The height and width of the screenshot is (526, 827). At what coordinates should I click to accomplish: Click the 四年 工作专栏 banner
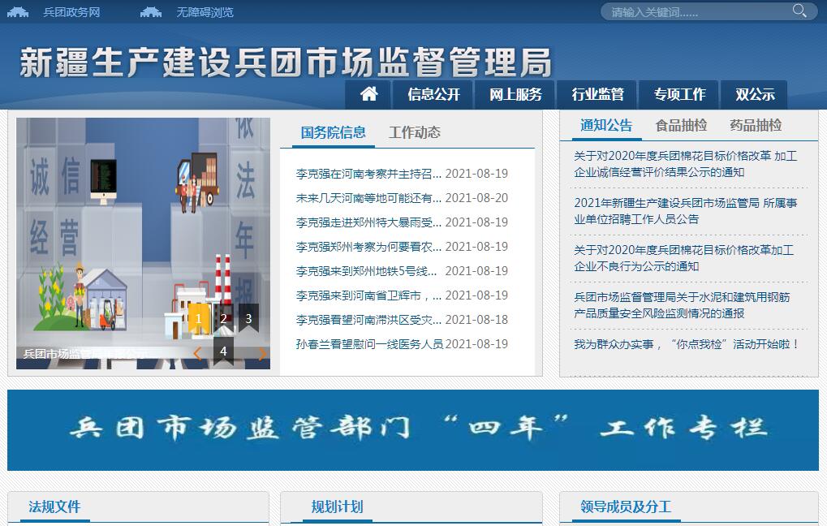(413, 429)
